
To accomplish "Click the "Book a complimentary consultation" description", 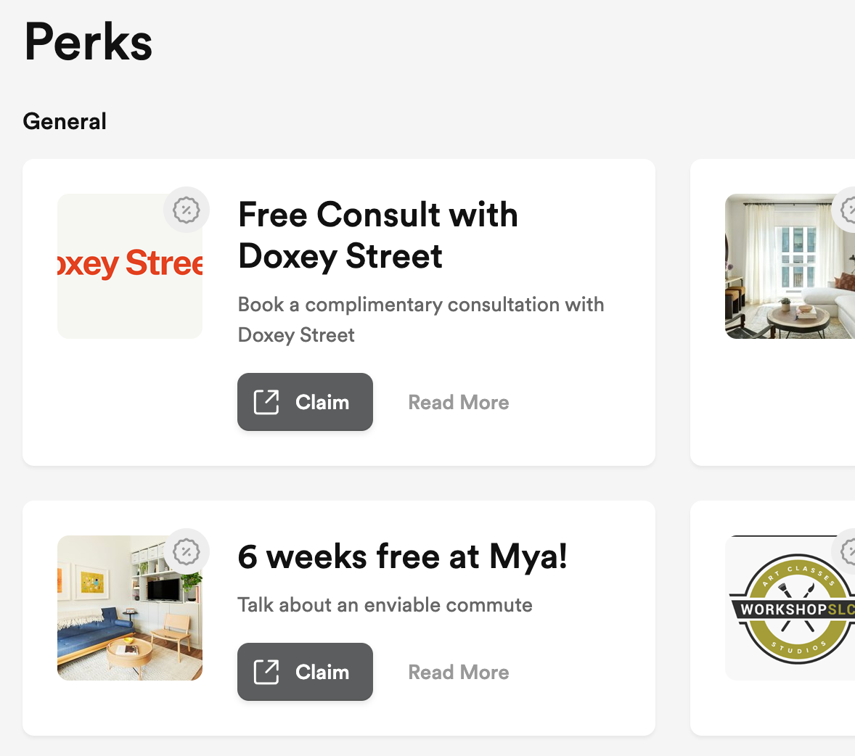I will pyautogui.click(x=421, y=319).
